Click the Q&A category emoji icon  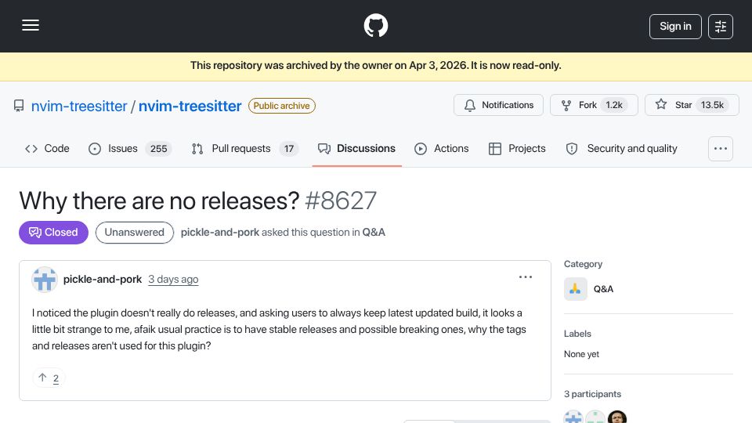pyautogui.click(x=576, y=289)
